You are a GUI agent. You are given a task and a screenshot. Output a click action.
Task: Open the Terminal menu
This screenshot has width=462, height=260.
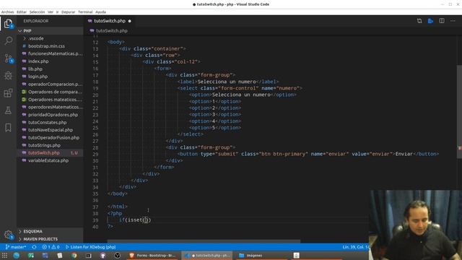[x=85, y=12]
